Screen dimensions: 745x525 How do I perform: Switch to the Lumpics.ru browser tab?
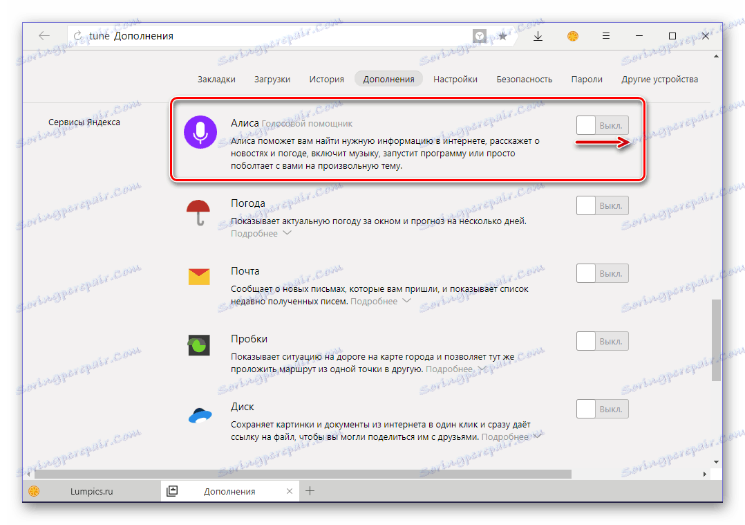pos(92,491)
